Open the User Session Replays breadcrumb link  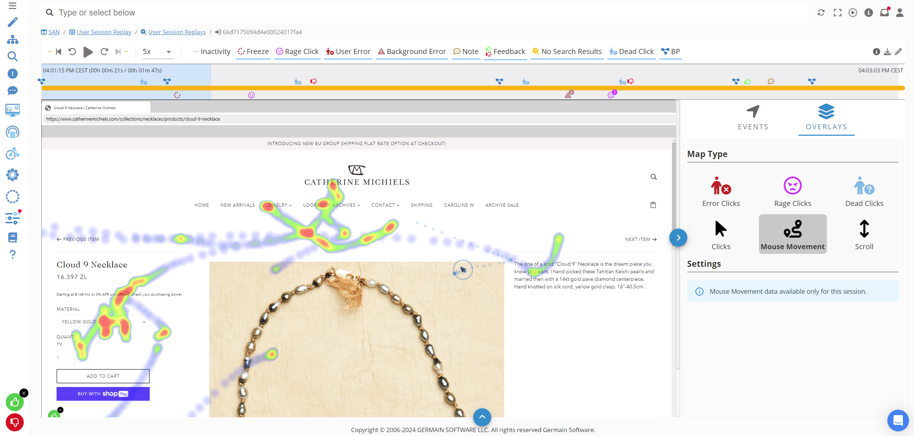click(x=177, y=32)
